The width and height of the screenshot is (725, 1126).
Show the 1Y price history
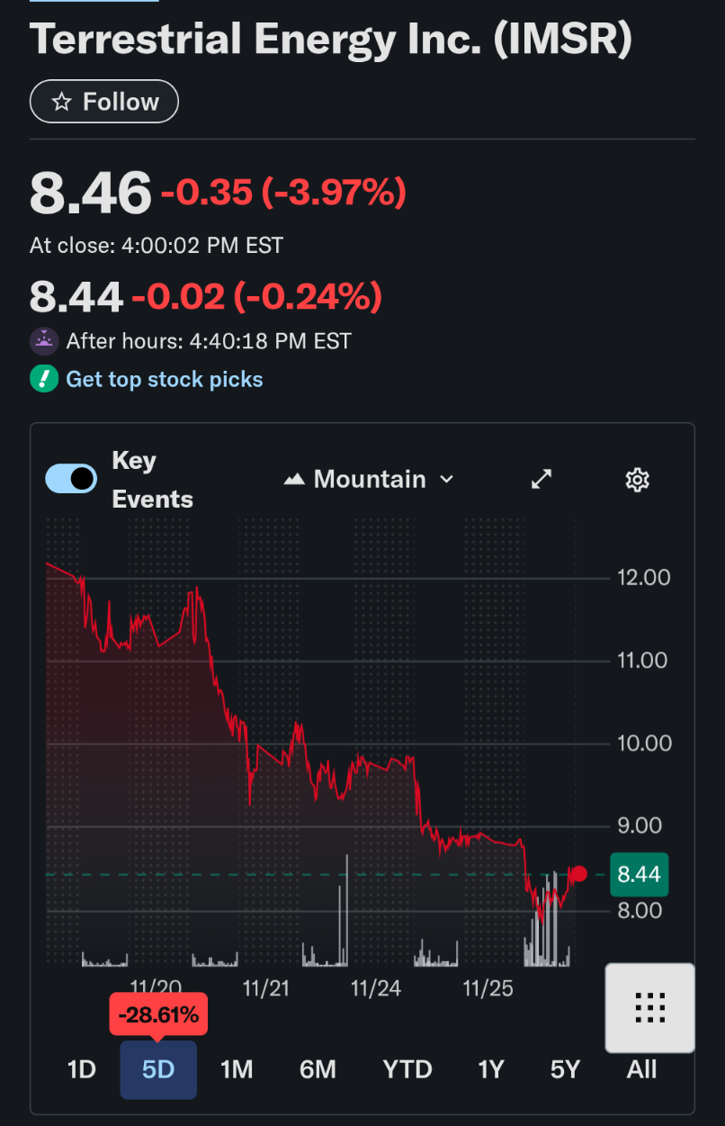(490, 1069)
